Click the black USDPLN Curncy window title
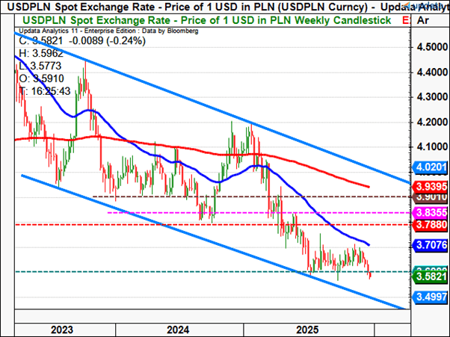The image size is (450, 337). click(202, 7)
